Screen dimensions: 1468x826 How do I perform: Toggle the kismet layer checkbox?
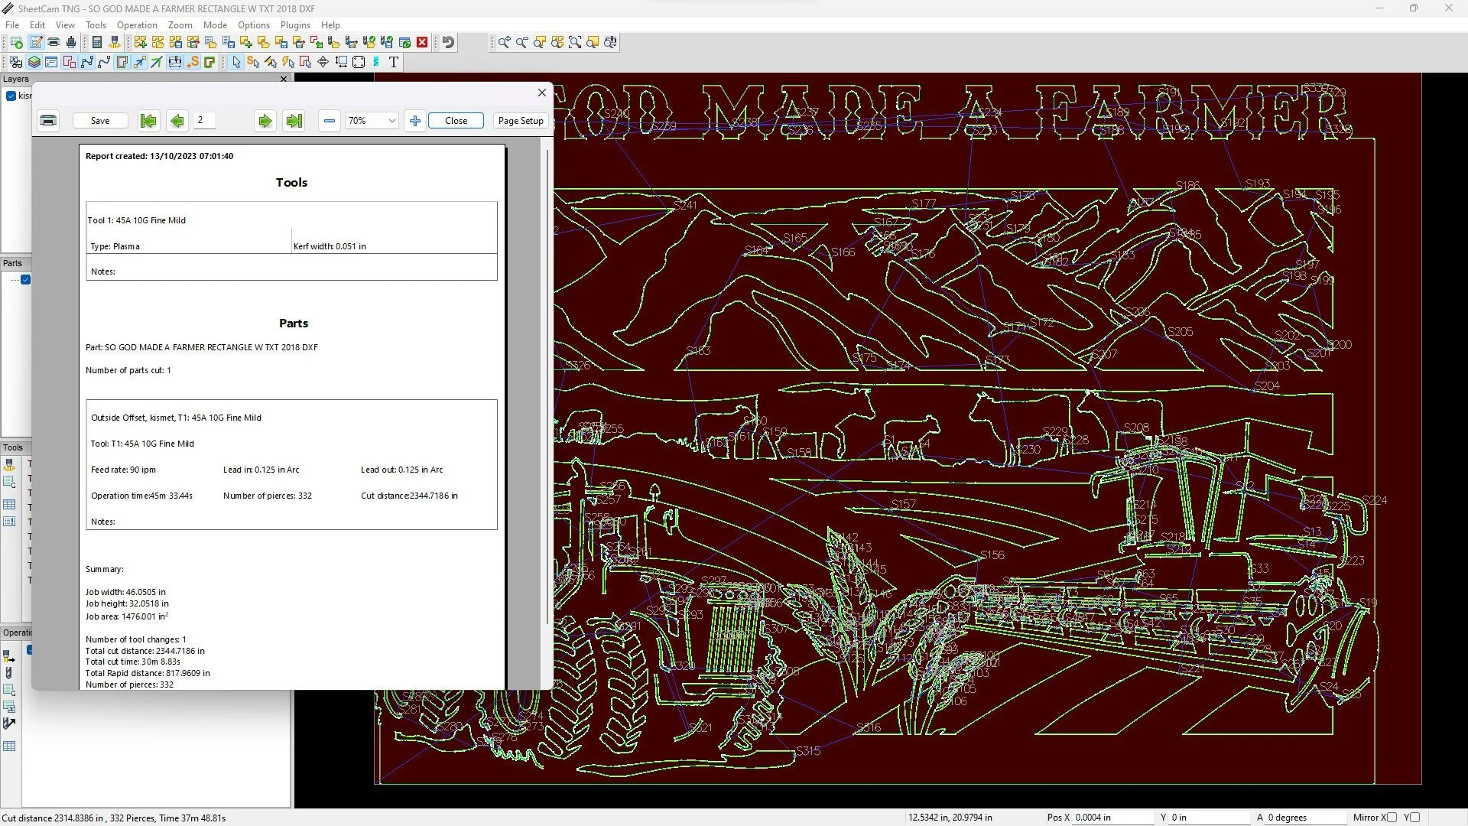(11, 96)
